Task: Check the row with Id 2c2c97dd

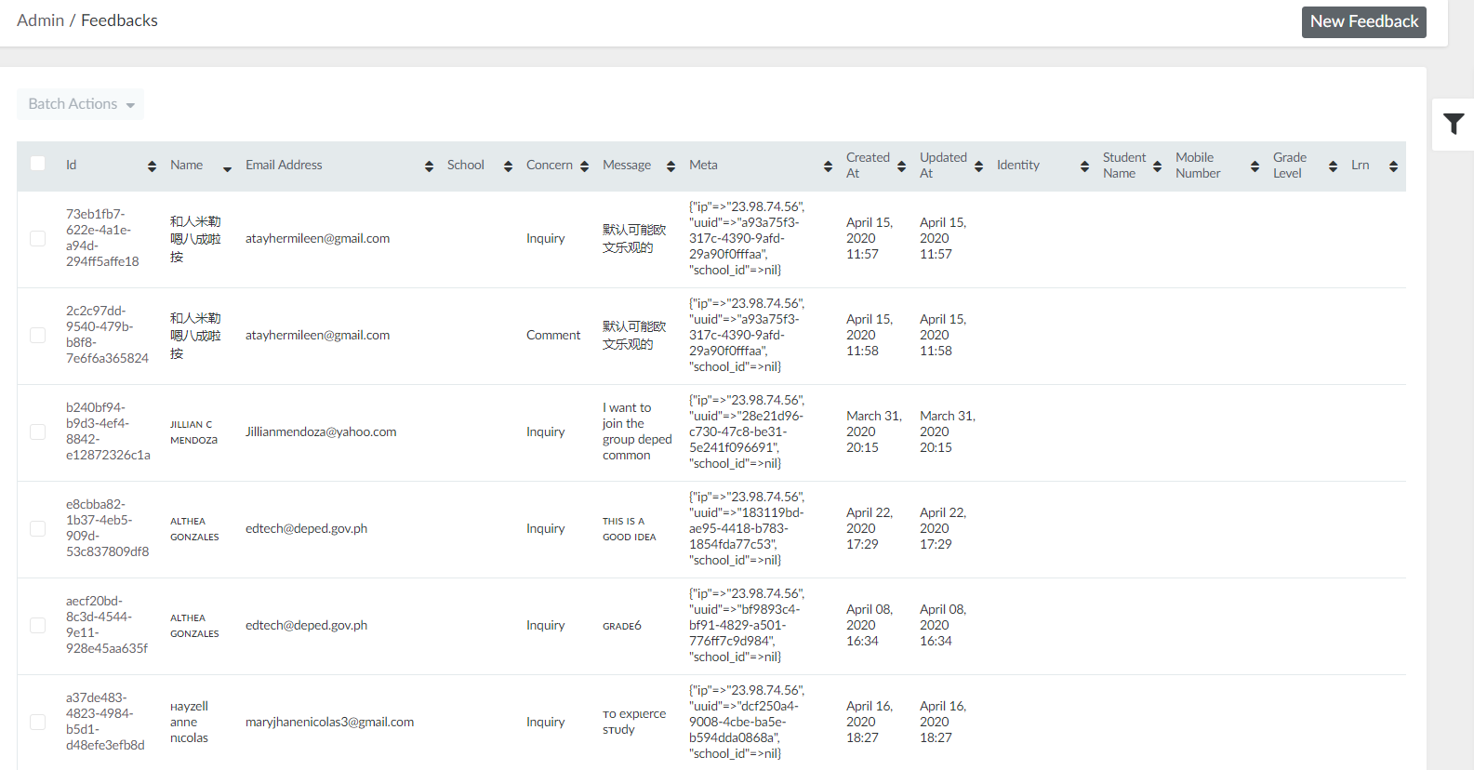Action: coord(38,335)
